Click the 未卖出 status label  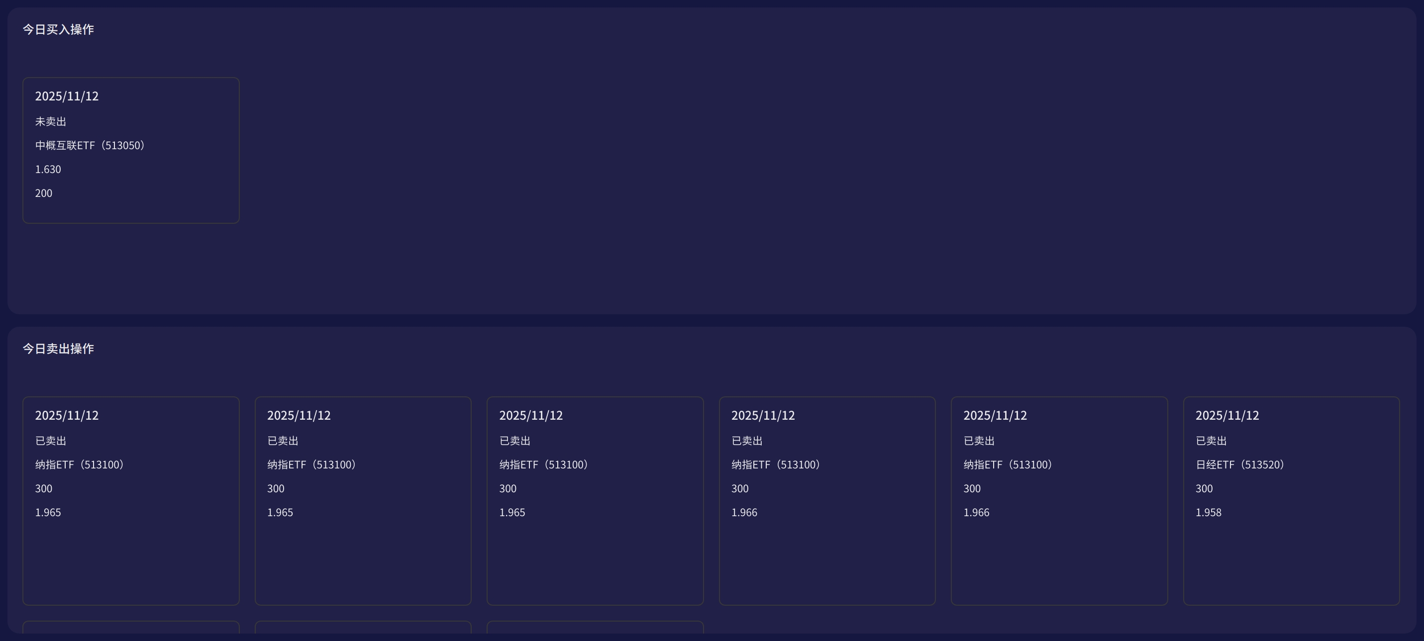(51, 121)
